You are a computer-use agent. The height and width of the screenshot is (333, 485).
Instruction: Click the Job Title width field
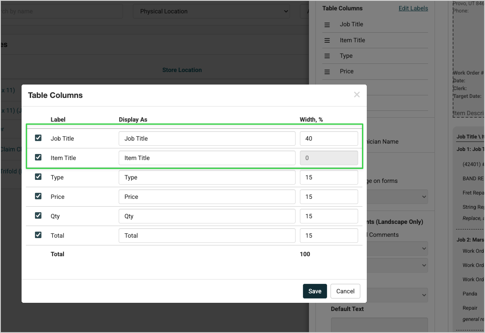(x=328, y=138)
